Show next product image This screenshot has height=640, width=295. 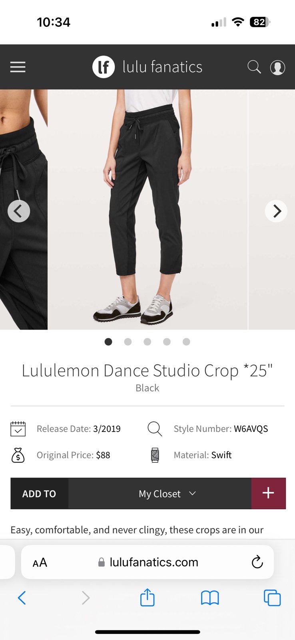[x=276, y=211]
